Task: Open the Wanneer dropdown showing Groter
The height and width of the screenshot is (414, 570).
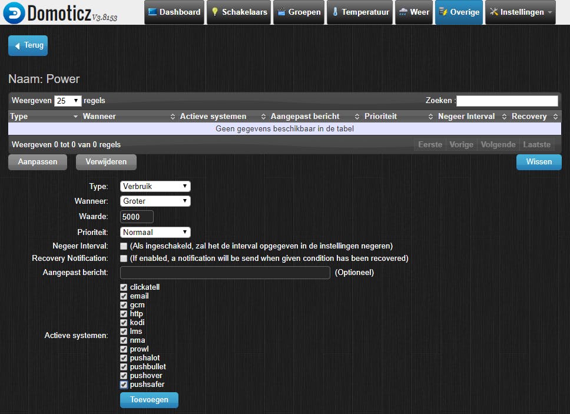Action: (155, 201)
